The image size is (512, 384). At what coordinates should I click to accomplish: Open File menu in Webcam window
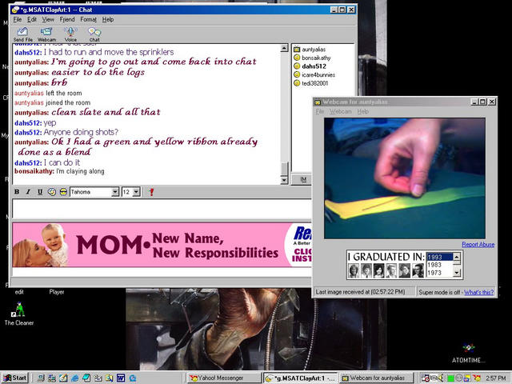[320, 112]
